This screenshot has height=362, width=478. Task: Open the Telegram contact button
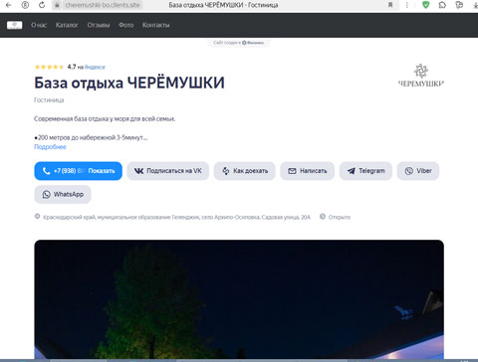click(x=365, y=171)
